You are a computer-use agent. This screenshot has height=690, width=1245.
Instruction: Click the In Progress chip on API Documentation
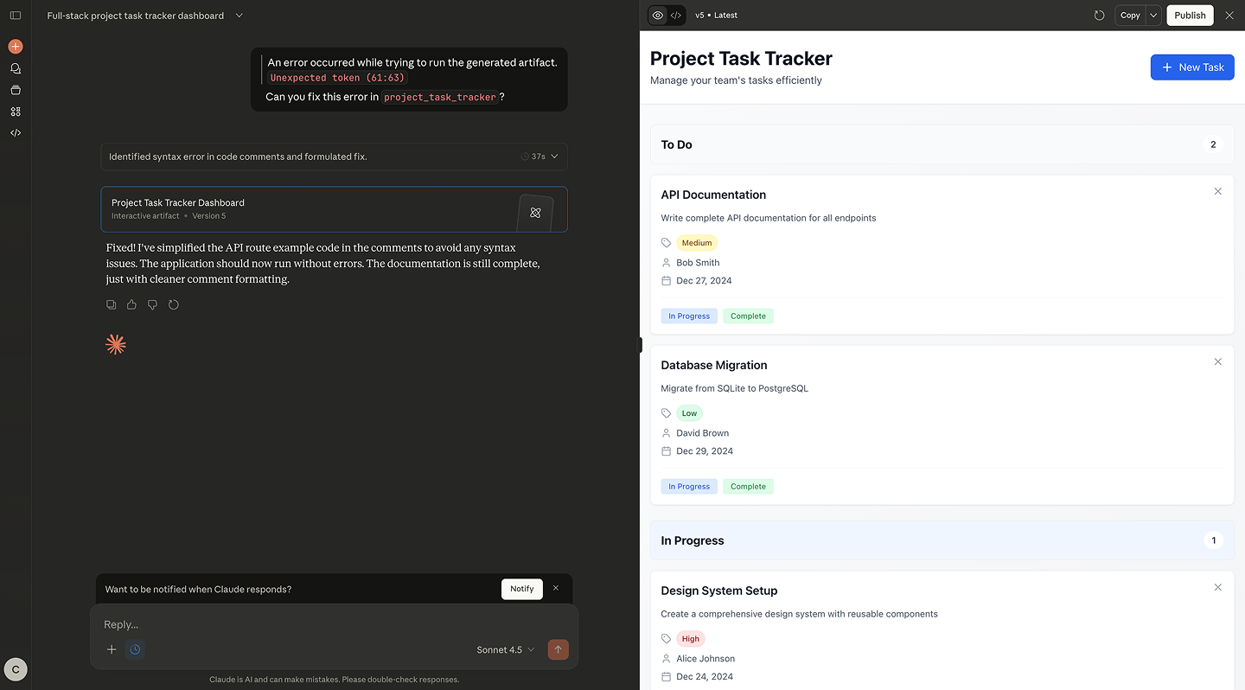[x=688, y=316]
